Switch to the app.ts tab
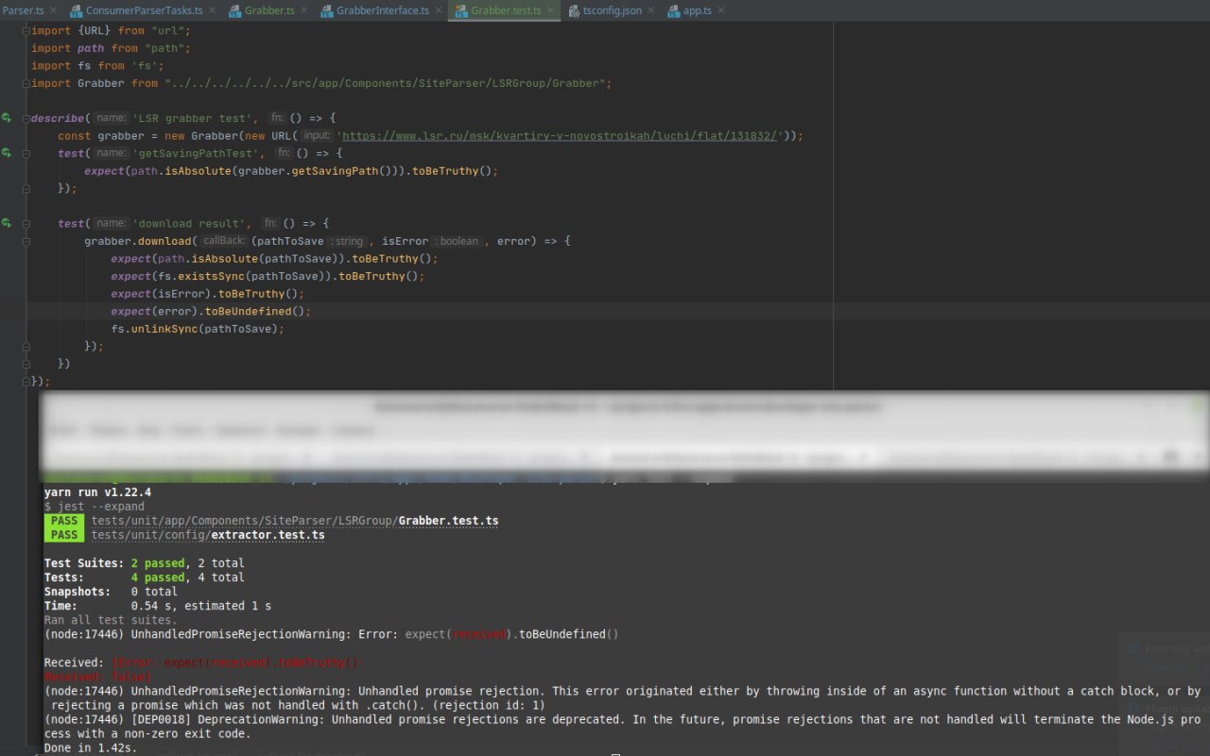The image size is (1210, 756). [x=697, y=10]
